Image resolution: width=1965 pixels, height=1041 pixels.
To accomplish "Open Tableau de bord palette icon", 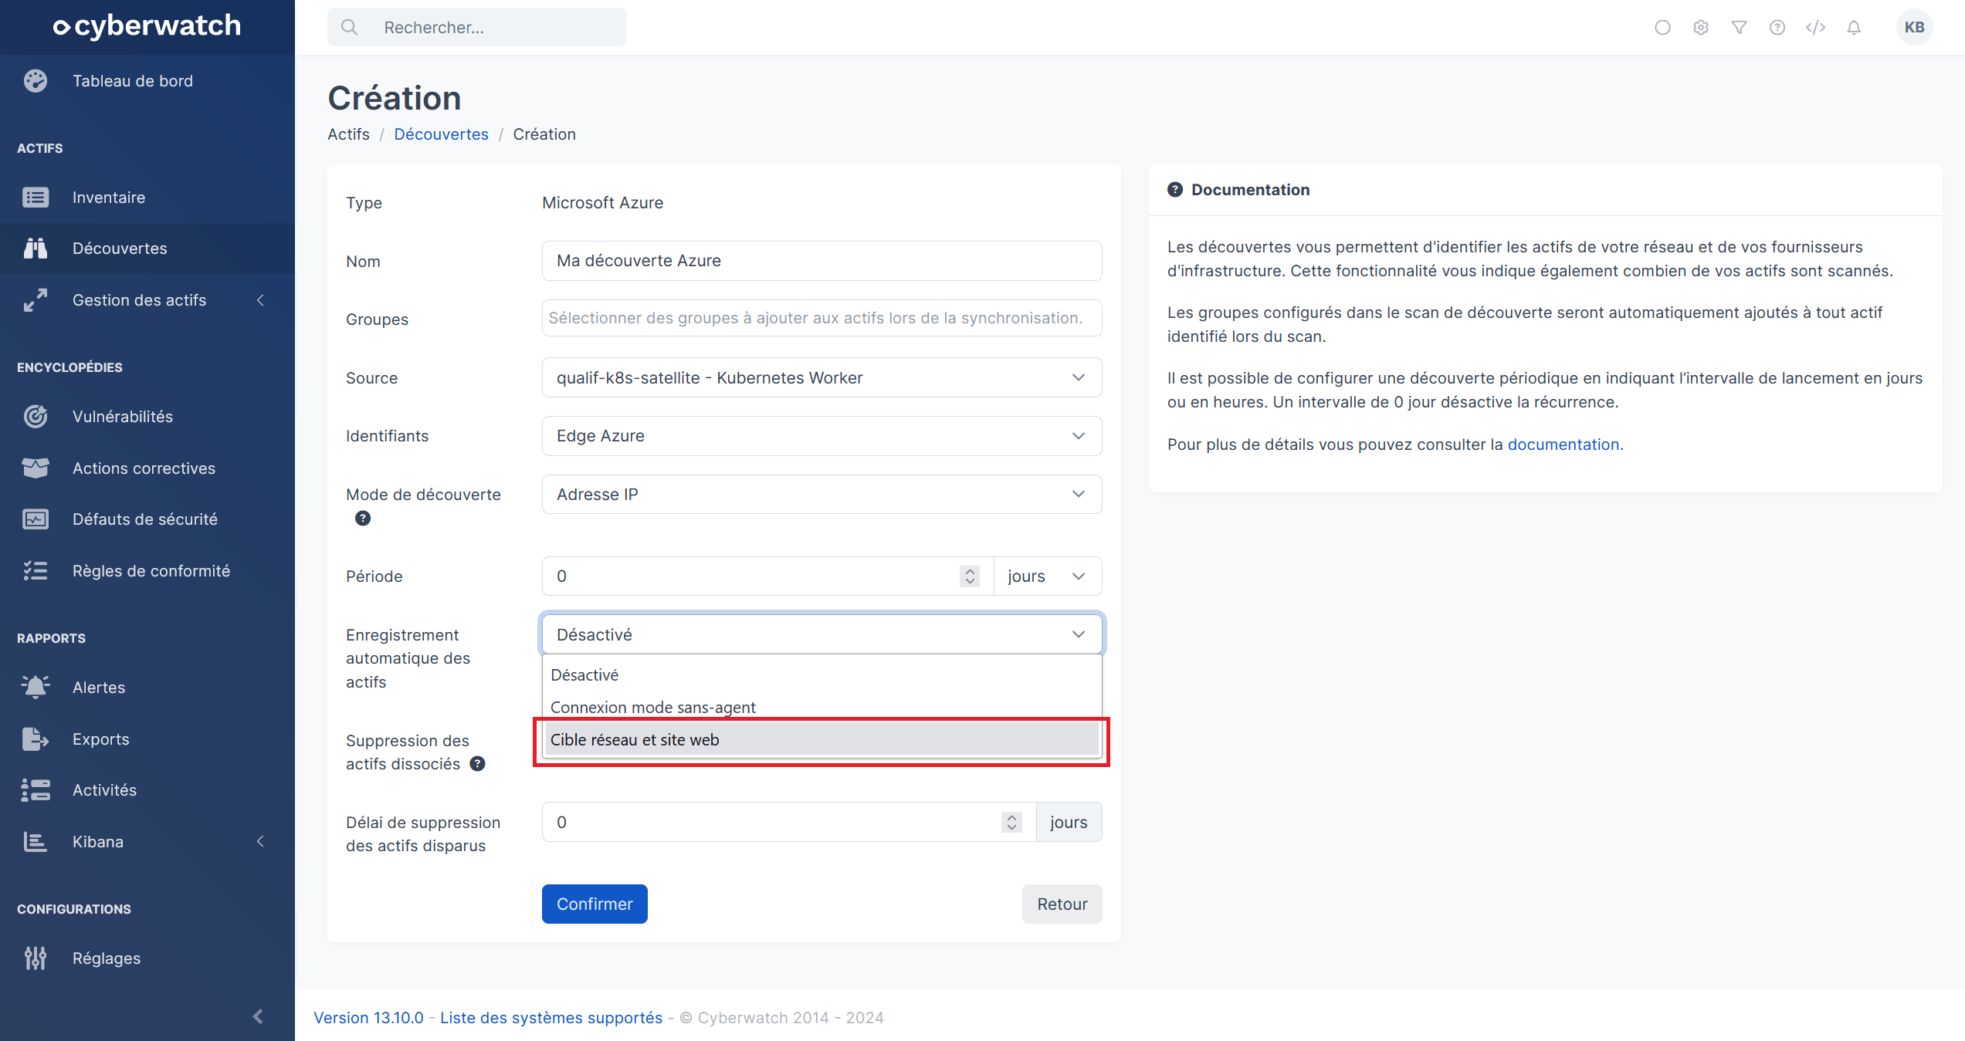I will pos(36,81).
